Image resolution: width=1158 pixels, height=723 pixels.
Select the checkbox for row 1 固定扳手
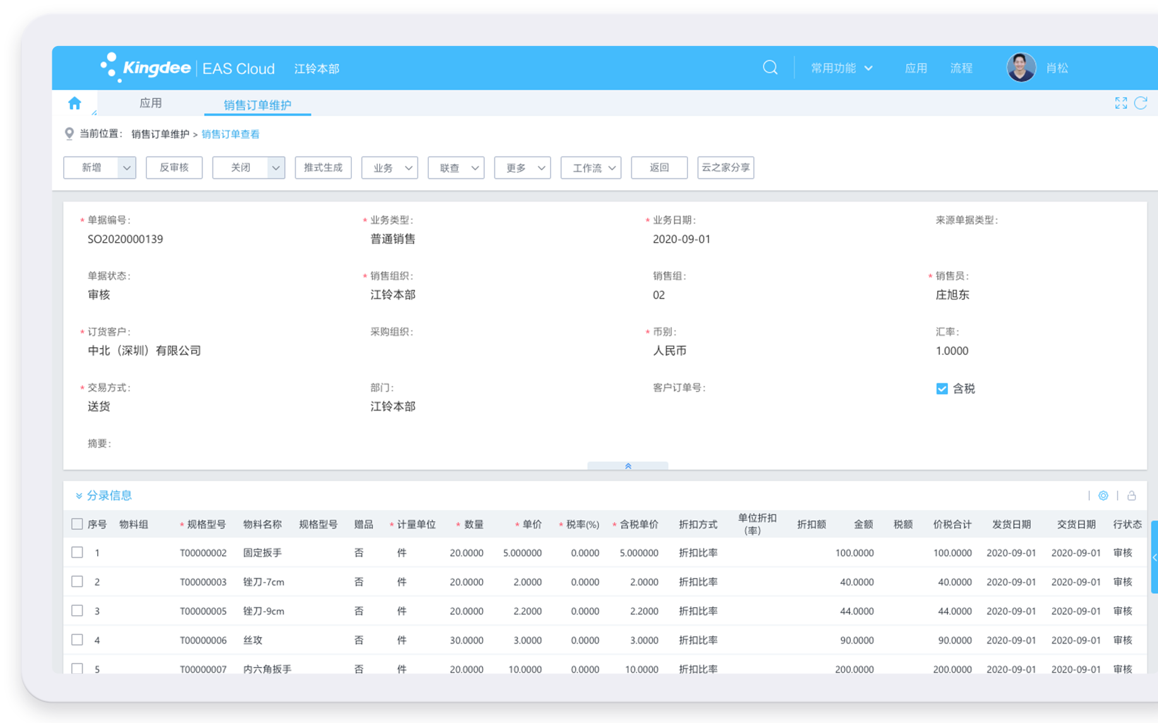(77, 553)
